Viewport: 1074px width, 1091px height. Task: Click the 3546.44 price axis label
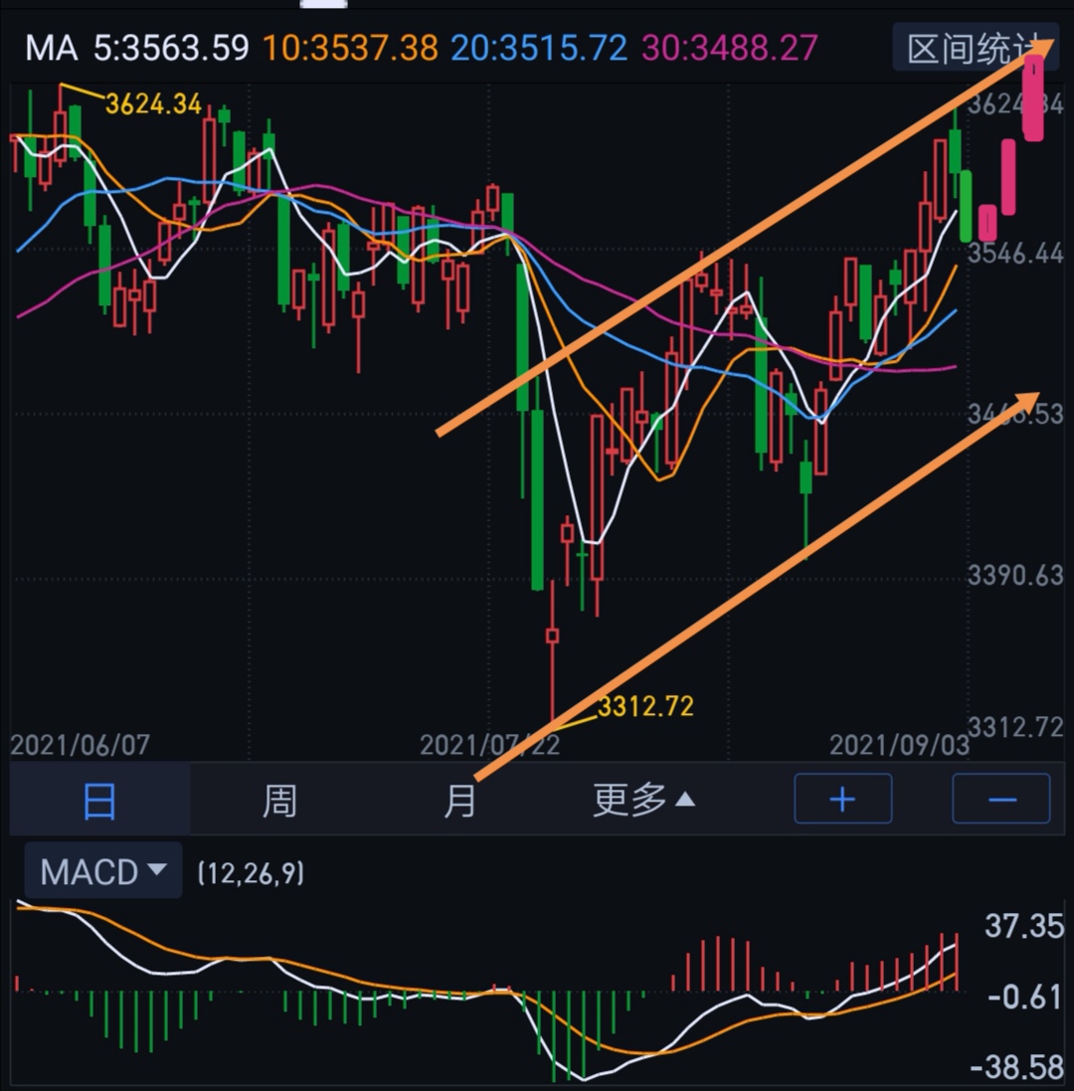1015,253
